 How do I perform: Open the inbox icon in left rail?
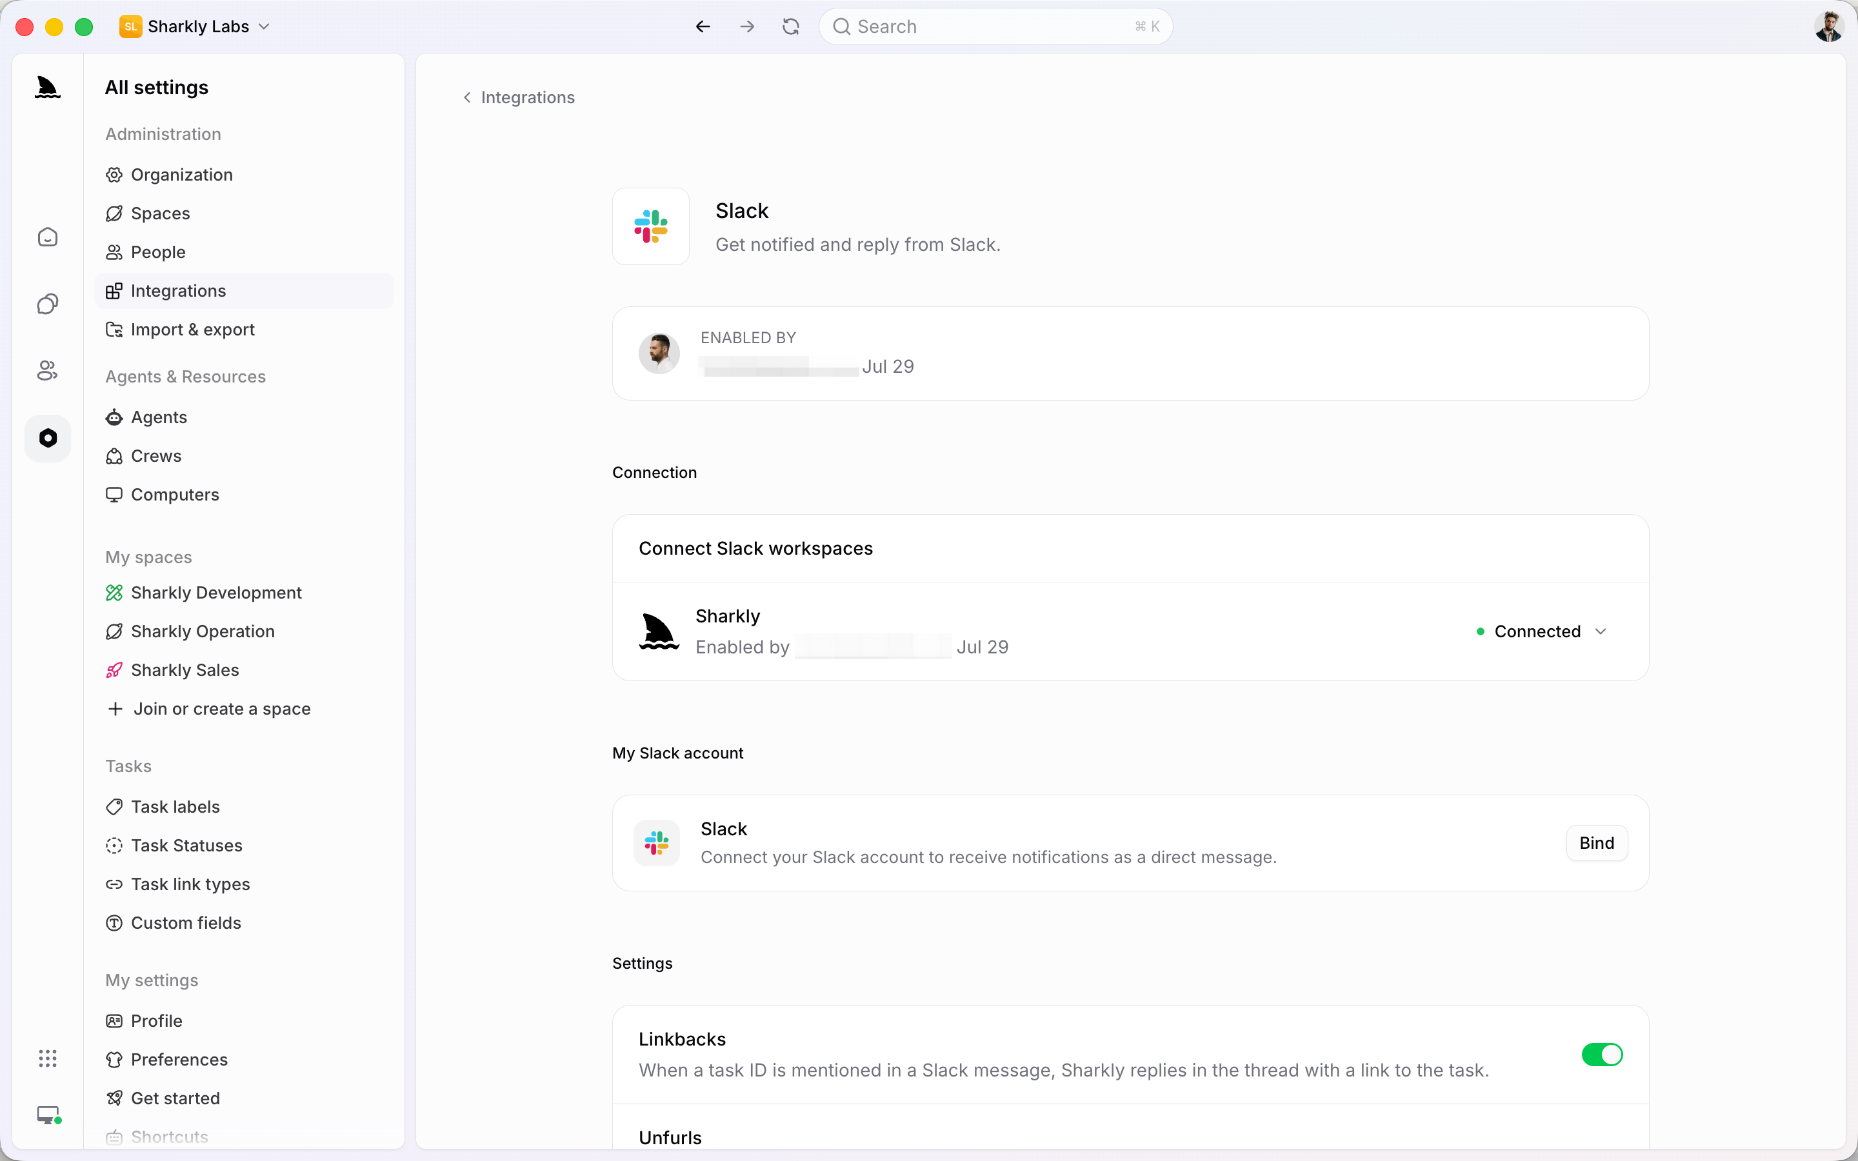point(48,237)
